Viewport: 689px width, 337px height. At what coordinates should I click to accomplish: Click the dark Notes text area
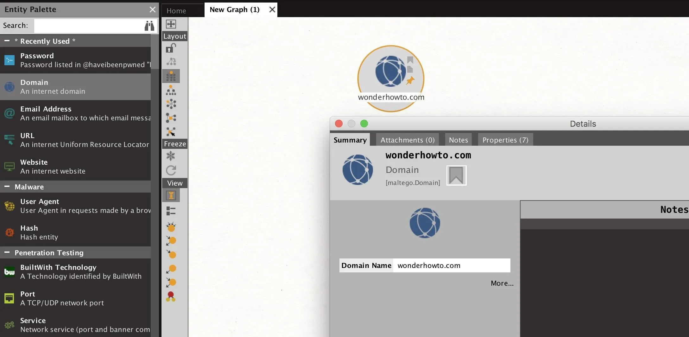pos(604,283)
